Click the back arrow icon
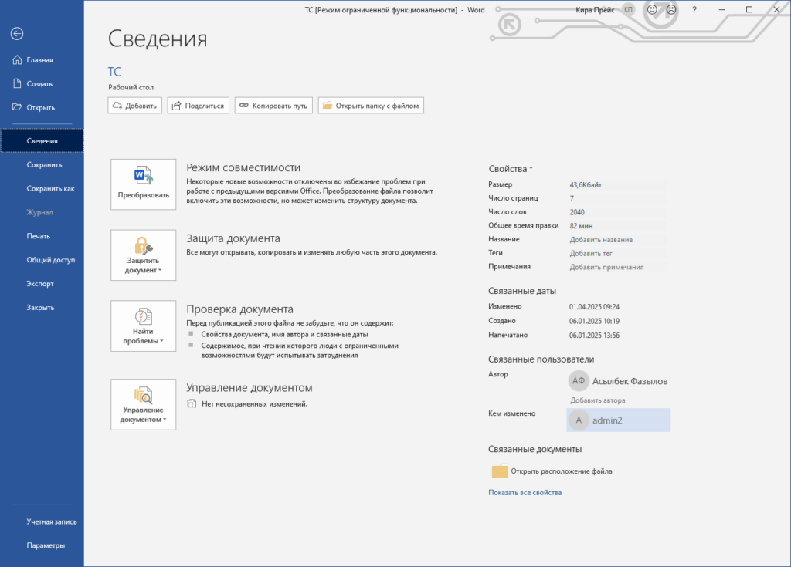 [x=17, y=33]
